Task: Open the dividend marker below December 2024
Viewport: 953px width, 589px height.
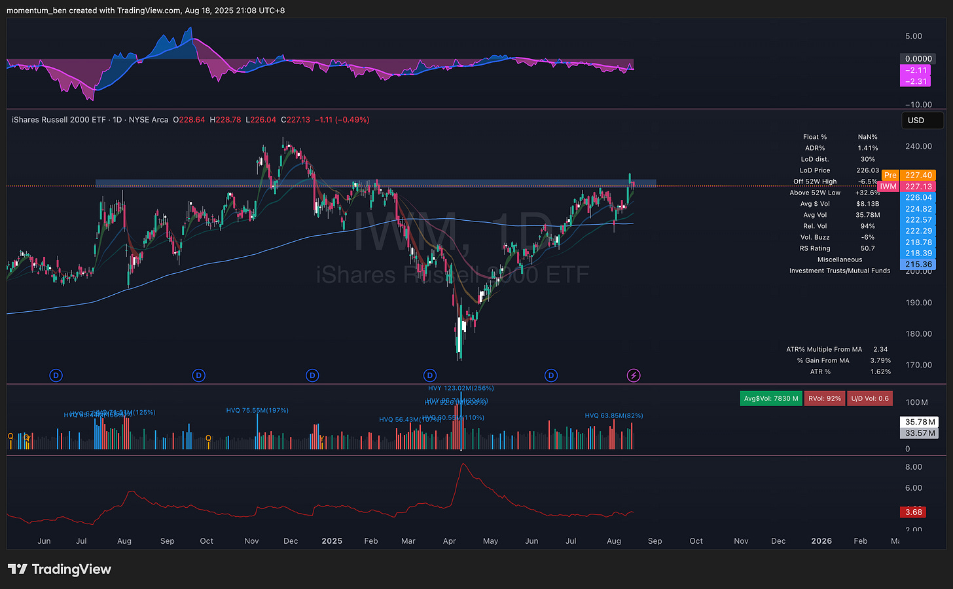Action: pos(312,375)
